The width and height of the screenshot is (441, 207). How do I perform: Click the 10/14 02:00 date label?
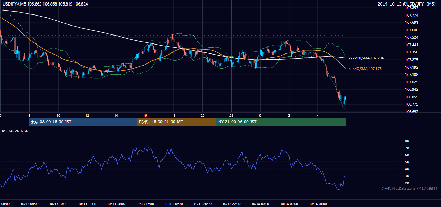tap(289, 204)
